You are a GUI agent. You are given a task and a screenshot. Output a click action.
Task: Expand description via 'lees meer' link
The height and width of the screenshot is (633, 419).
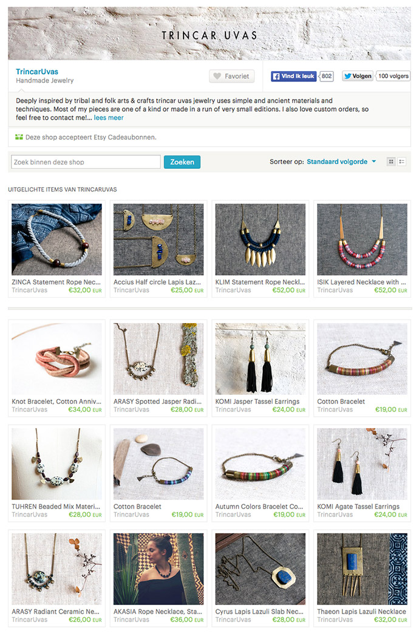point(109,117)
